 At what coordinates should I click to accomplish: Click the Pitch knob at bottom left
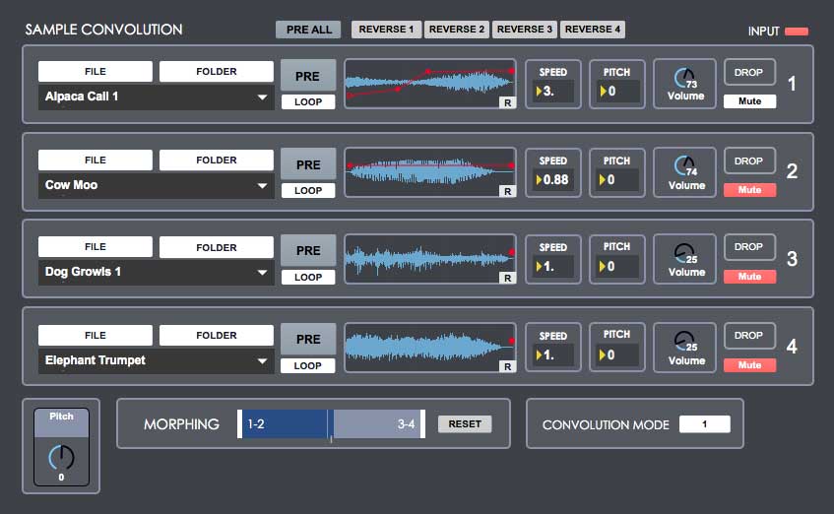(62, 458)
